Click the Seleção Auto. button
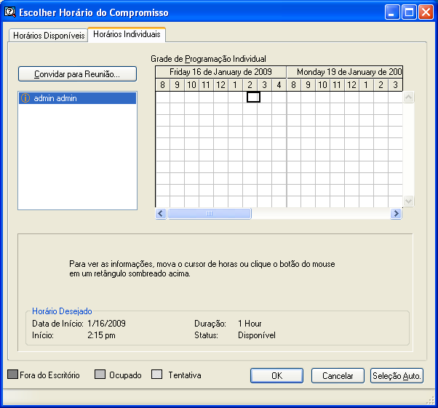 pyautogui.click(x=397, y=375)
